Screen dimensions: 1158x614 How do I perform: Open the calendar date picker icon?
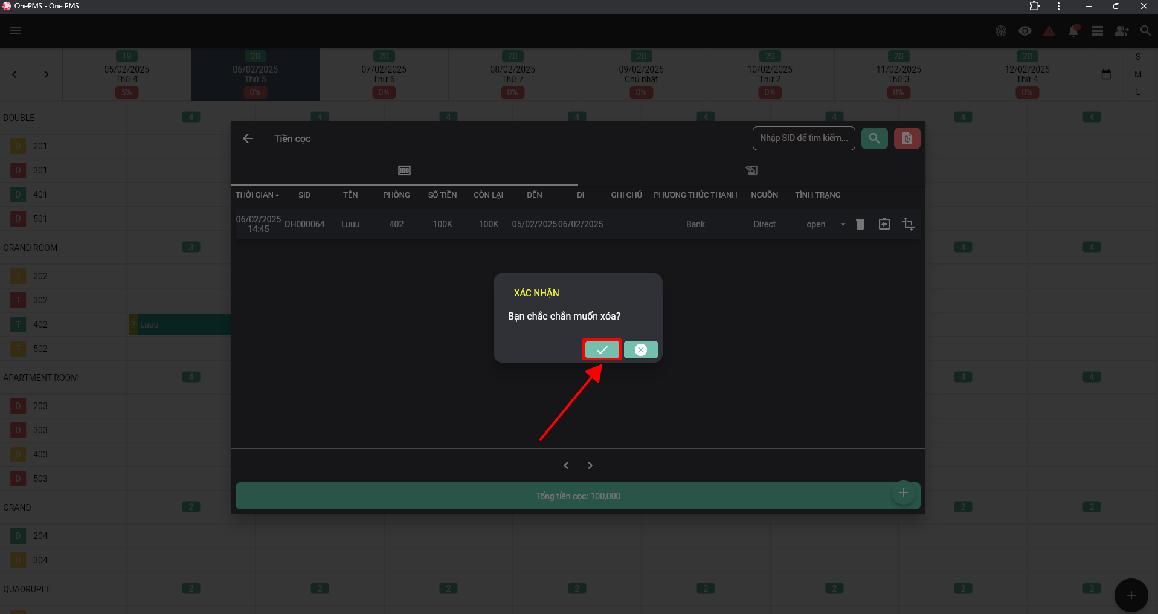tap(1106, 74)
